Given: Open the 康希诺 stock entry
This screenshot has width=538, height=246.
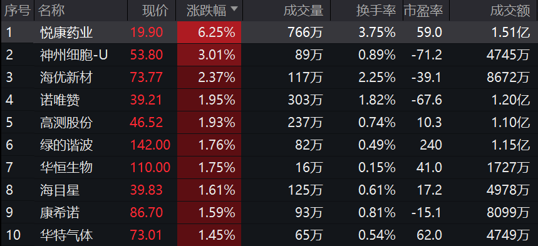Looking at the screenshot, I should coord(59,213).
